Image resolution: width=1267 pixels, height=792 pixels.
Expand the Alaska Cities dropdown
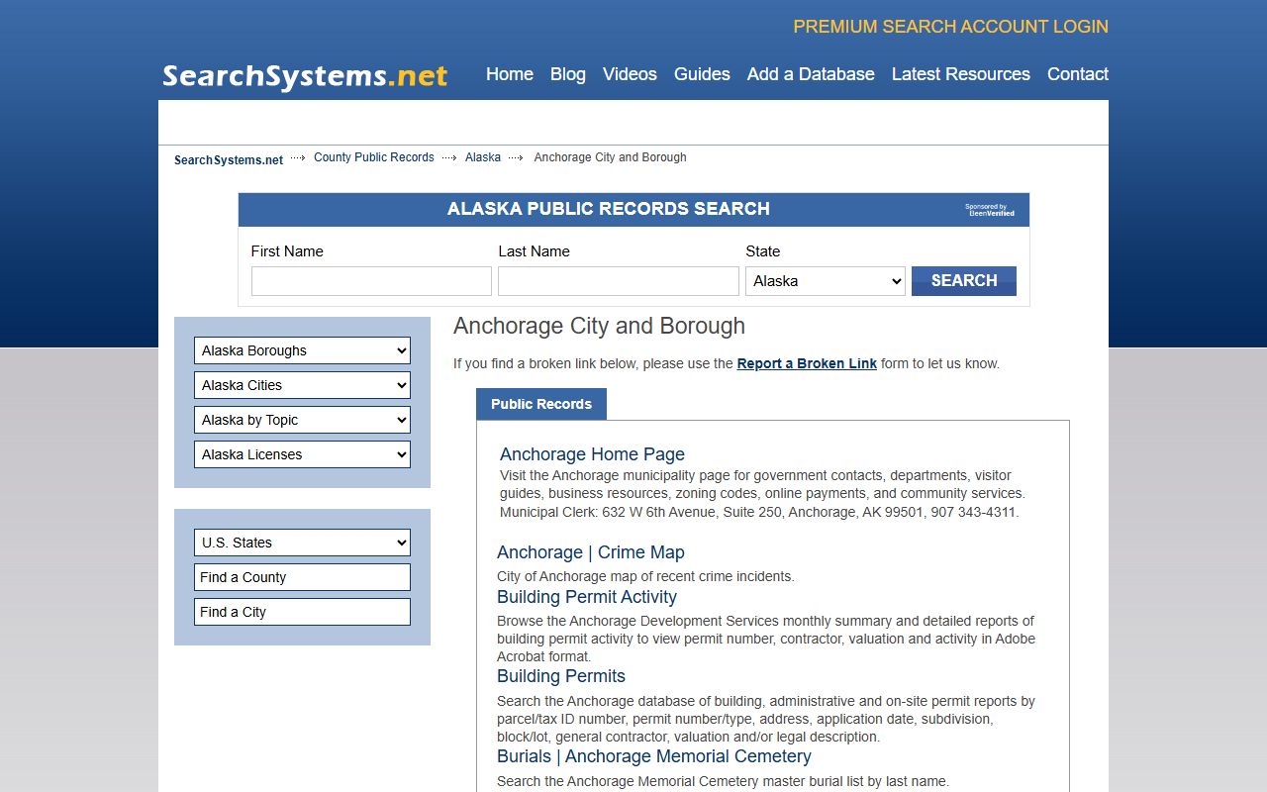point(302,385)
